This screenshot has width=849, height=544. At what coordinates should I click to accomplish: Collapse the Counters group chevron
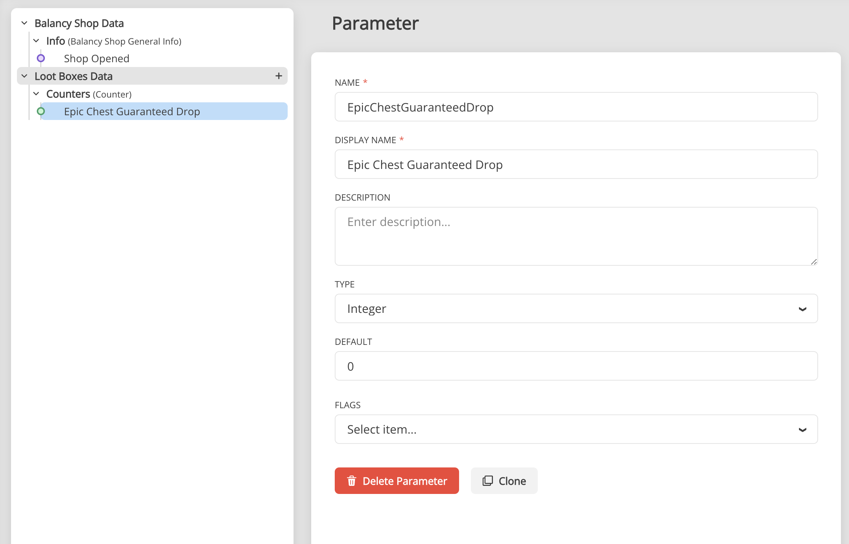point(36,94)
